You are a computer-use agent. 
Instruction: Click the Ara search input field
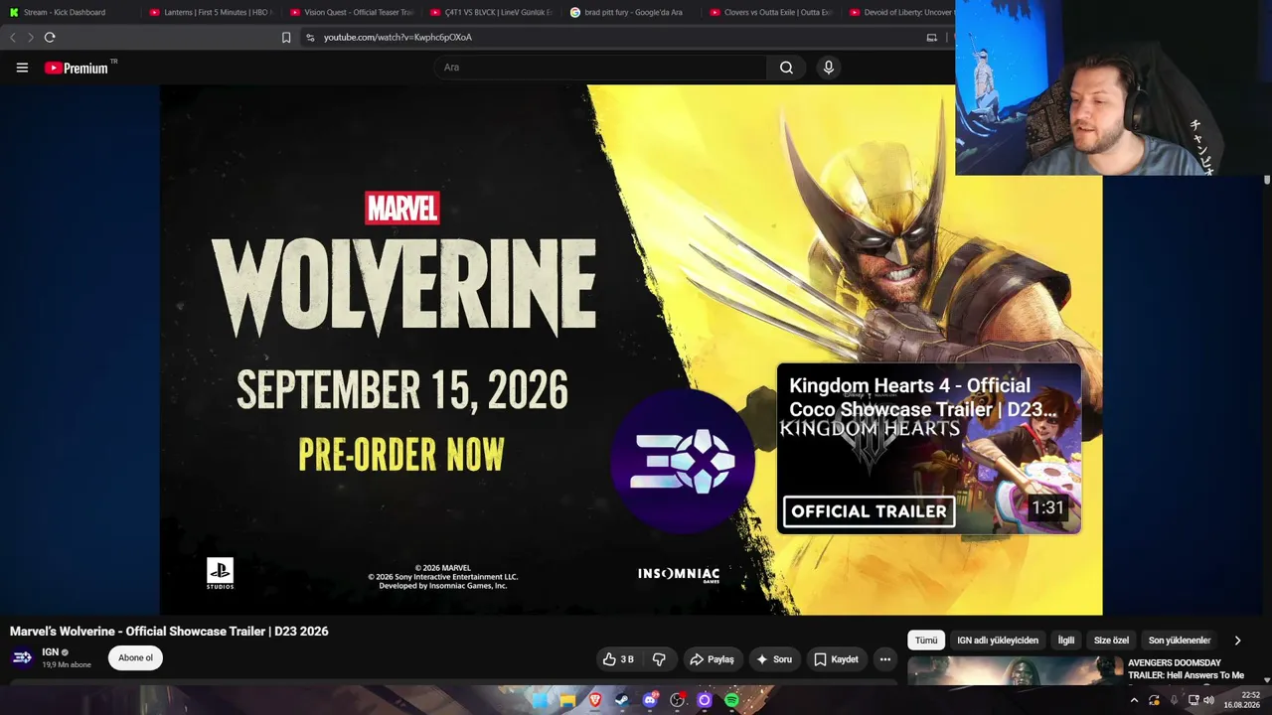pos(600,68)
